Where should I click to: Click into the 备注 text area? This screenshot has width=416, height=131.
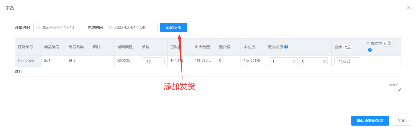(x=201, y=84)
